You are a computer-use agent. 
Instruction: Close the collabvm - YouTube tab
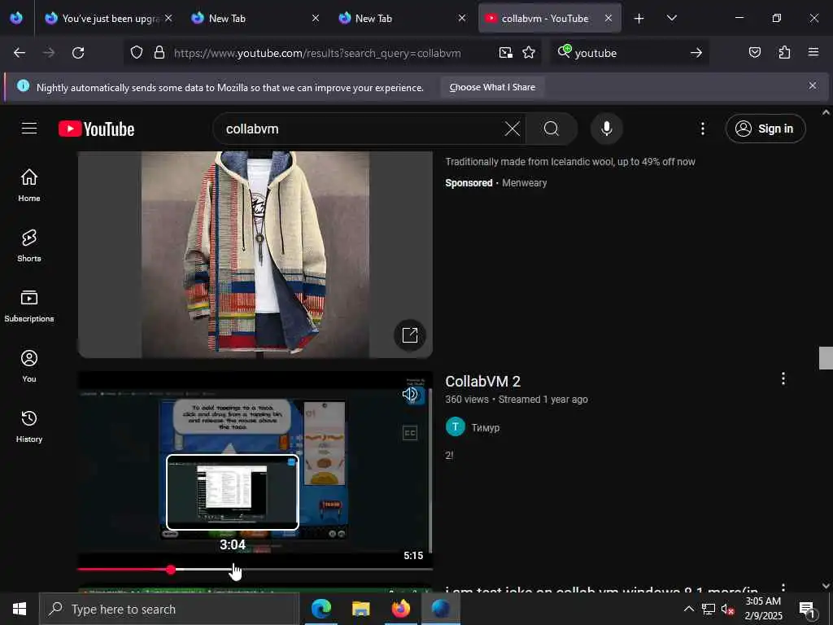tap(608, 18)
